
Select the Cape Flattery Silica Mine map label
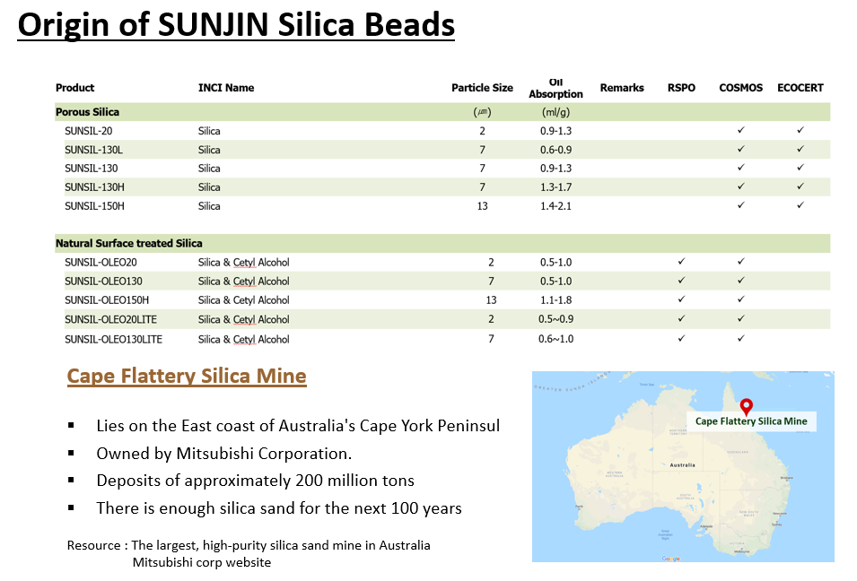point(751,421)
